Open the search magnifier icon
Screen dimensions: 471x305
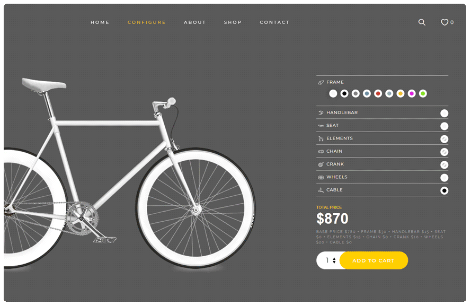(x=422, y=22)
